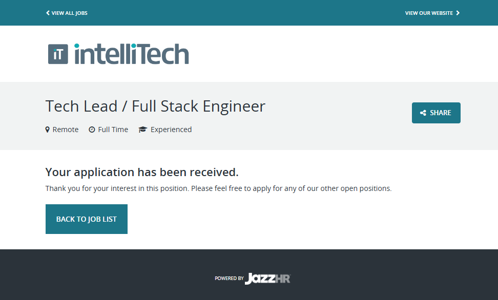
Task: Click the Full Time label
Action: [113, 130]
